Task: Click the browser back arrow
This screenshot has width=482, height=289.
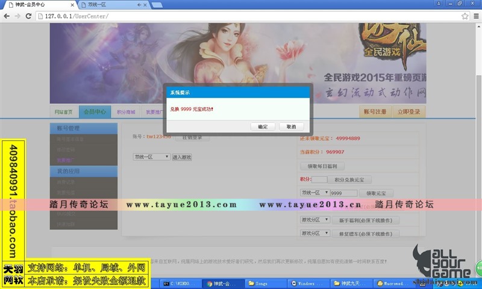Action: coord(7,16)
